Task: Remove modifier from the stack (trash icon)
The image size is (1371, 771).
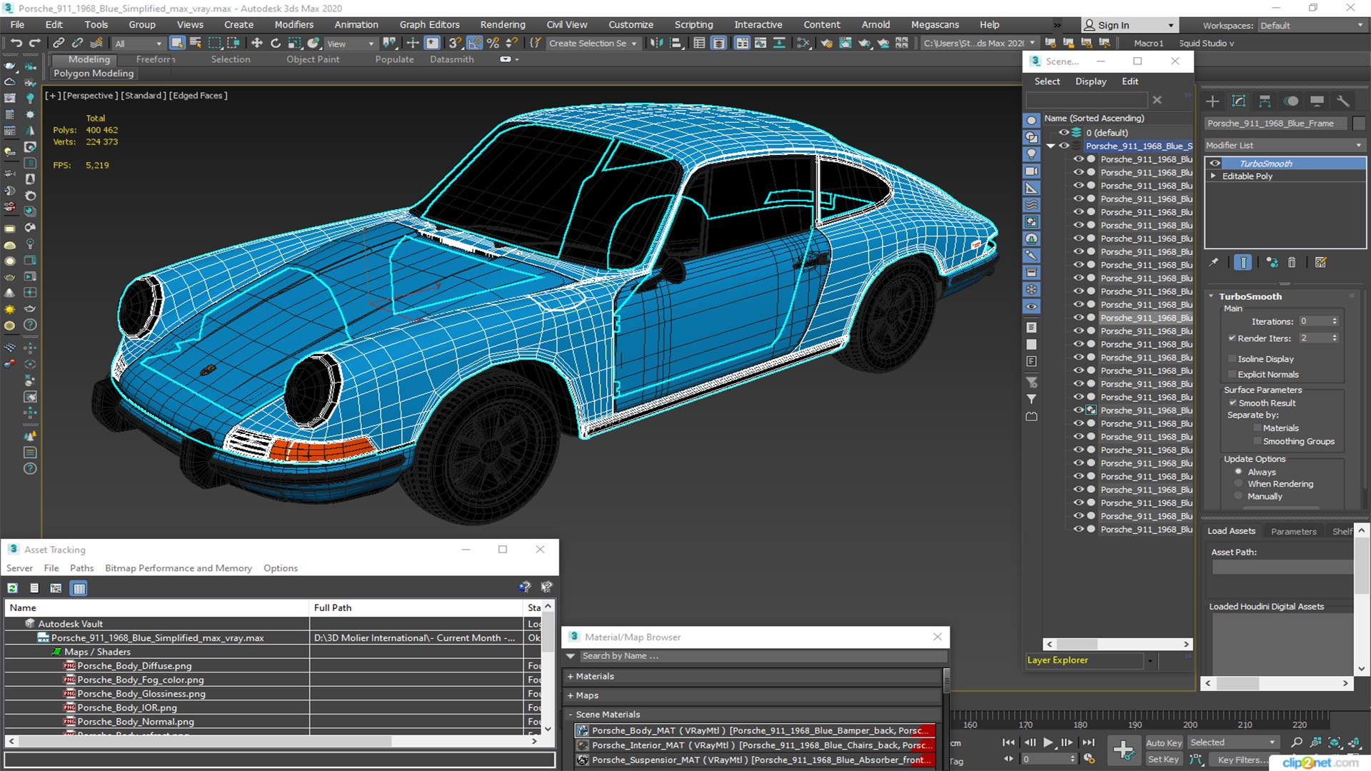Action: [x=1292, y=263]
